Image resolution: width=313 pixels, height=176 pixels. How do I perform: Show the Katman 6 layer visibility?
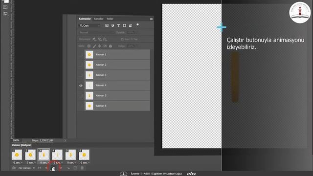click(81, 106)
